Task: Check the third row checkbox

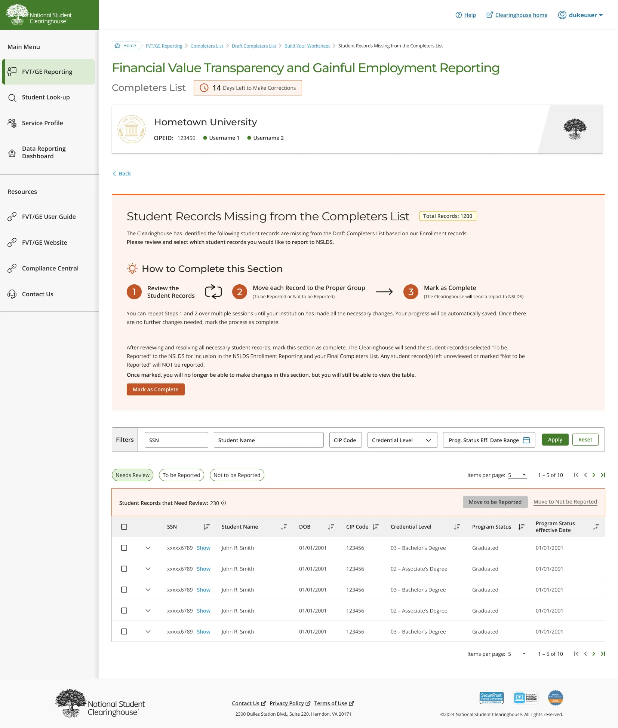Action: tap(124, 590)
